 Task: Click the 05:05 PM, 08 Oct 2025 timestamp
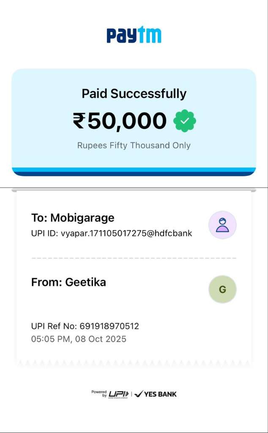(x=79, y=339)
